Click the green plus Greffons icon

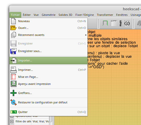(13, 93)
